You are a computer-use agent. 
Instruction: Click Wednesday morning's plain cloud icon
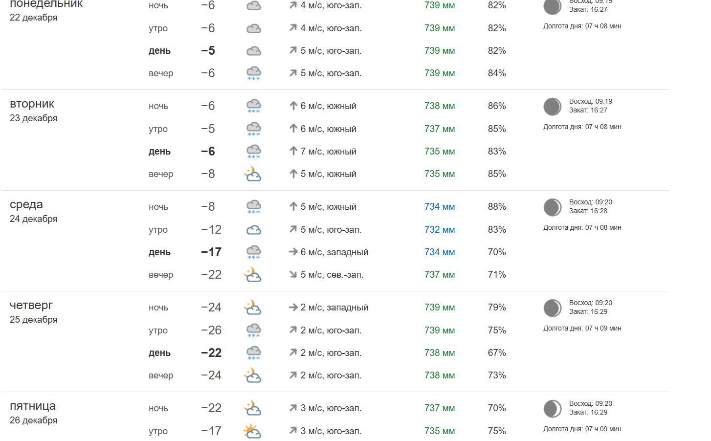[x=253, y=230]
